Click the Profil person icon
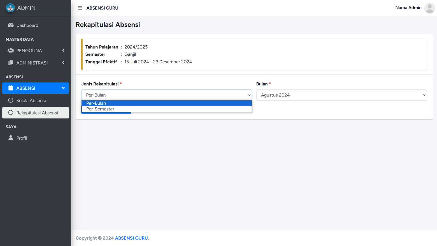Viewport: 437px width, 246px height. [11, 138]
